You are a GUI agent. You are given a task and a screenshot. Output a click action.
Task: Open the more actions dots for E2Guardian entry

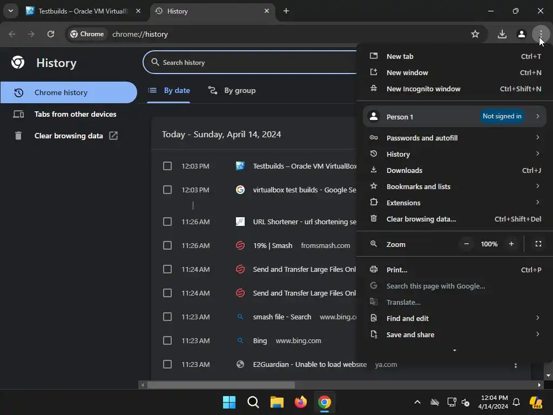click(516, 366)
